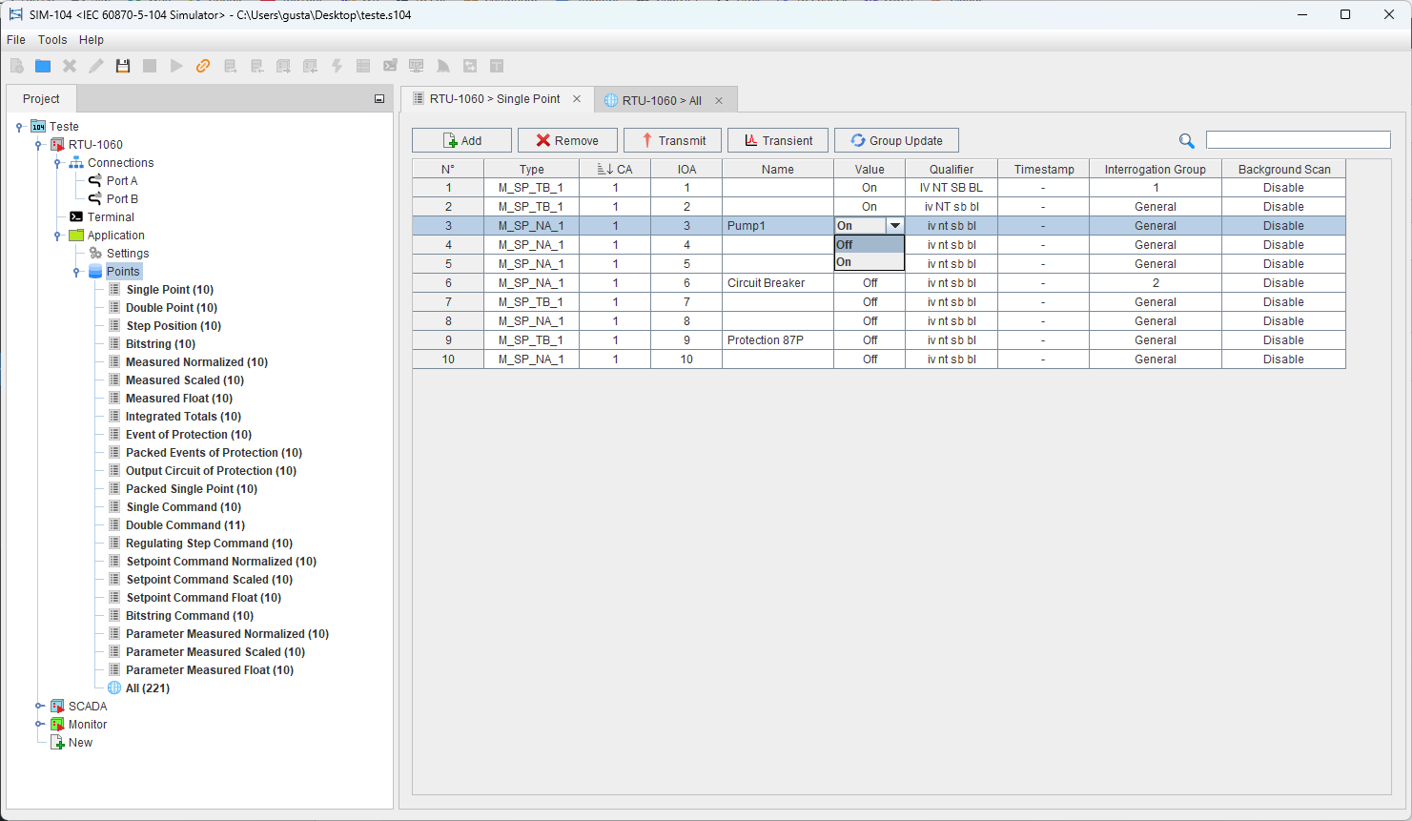Click the Group Update button
The image size is (1412, 821).
click(x=896, y=141)
